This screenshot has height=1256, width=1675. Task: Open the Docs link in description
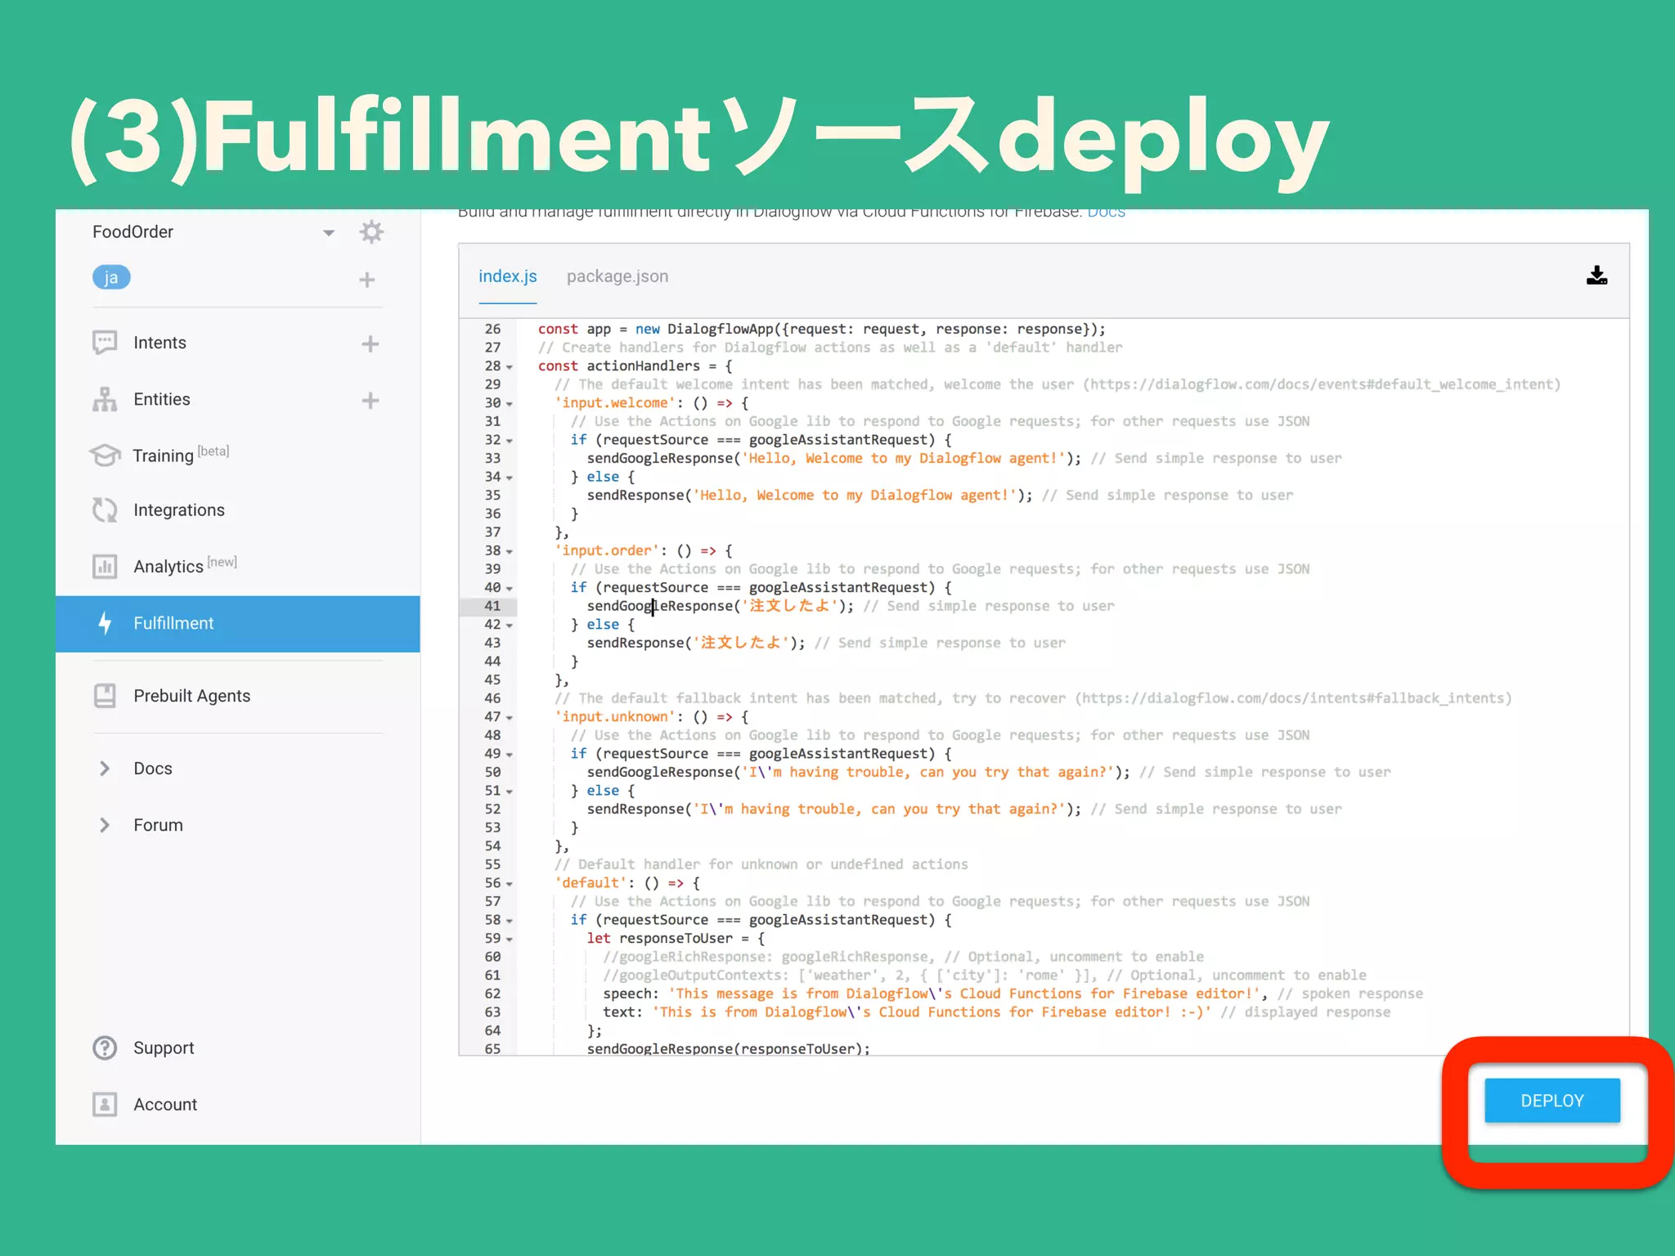[x=1106, y=213]
